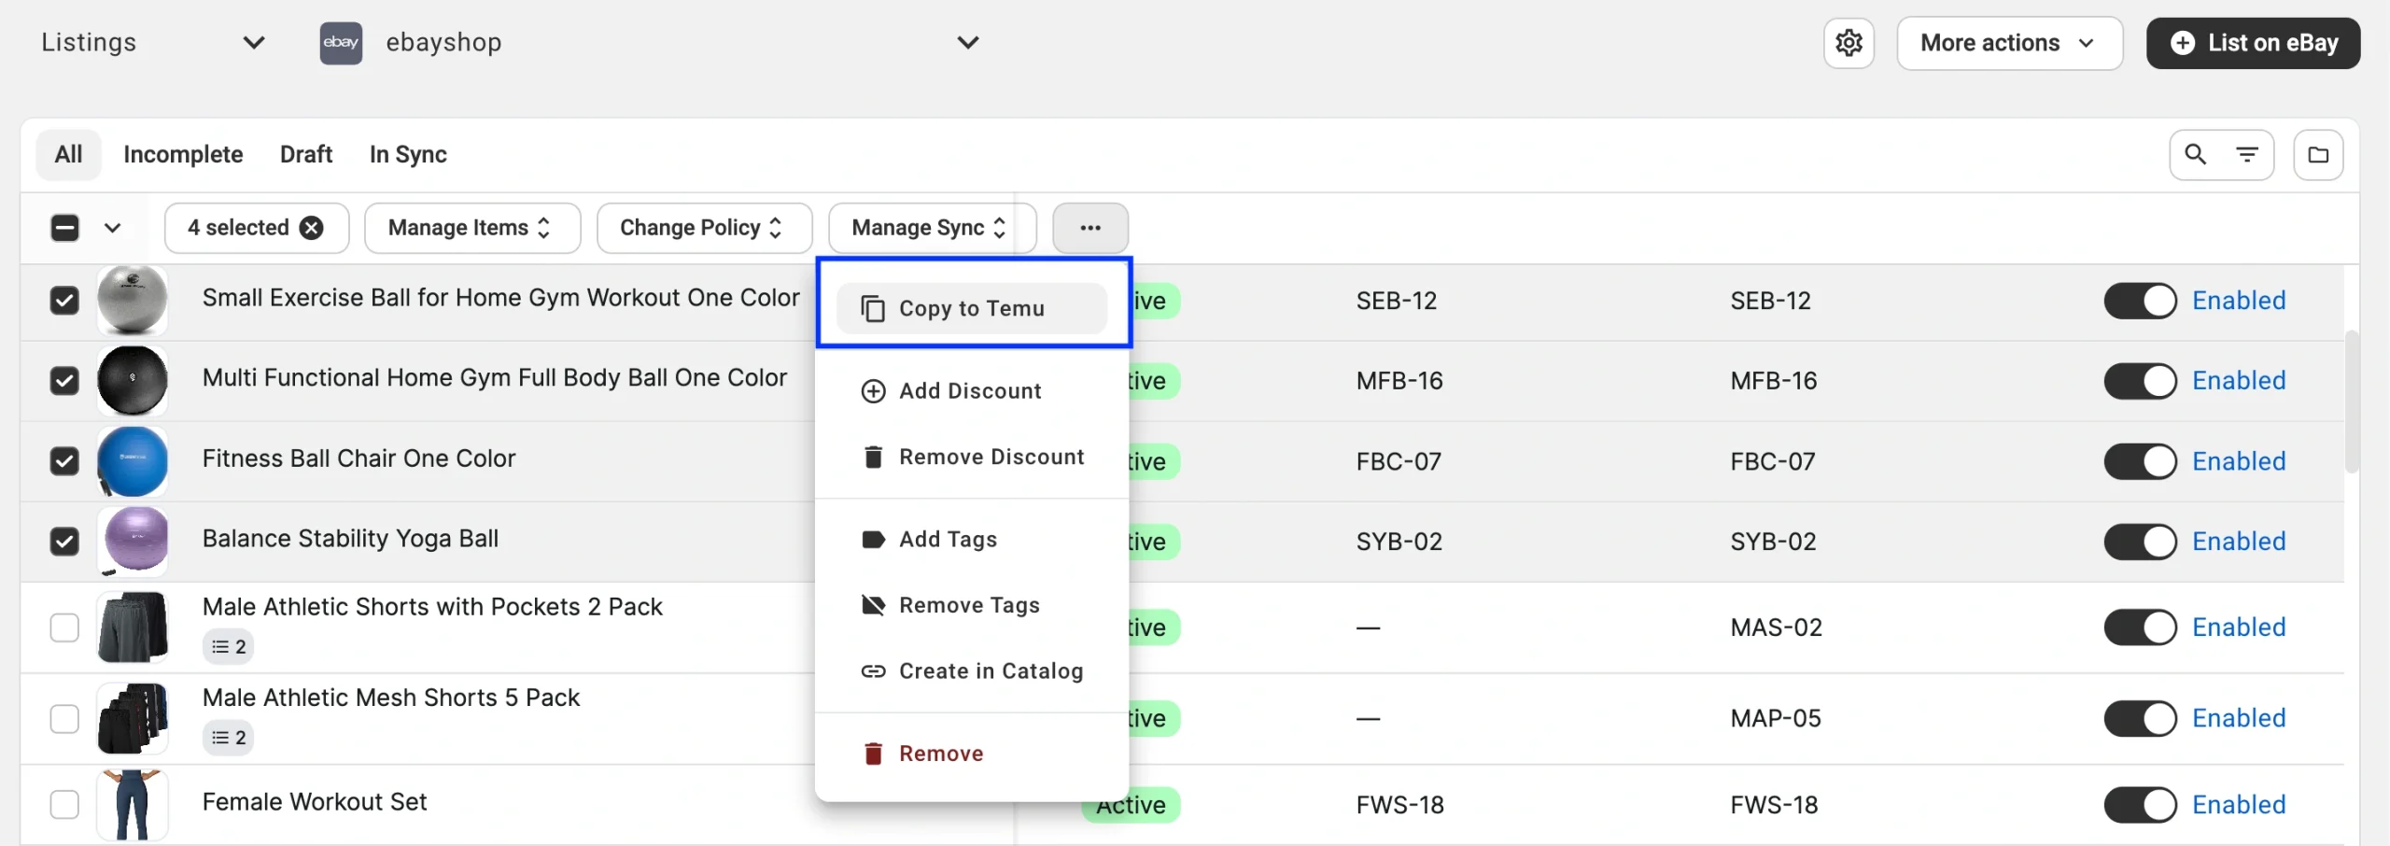The height and width of the screenshot is (846, 2390).
Task: Open the More actions dropdown
Action: (x=2009, y=43)
